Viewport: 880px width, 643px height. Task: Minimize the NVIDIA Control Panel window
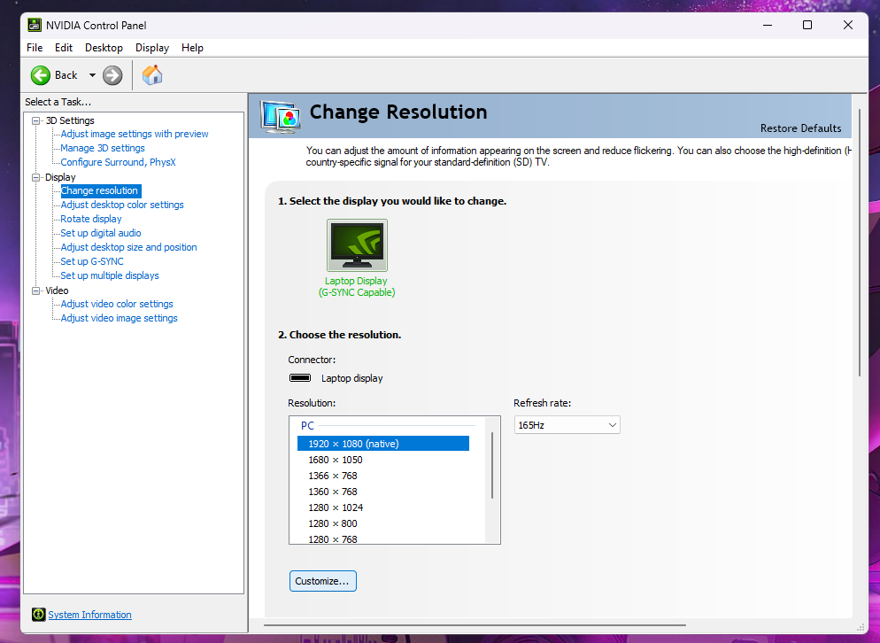click(768, 25)
